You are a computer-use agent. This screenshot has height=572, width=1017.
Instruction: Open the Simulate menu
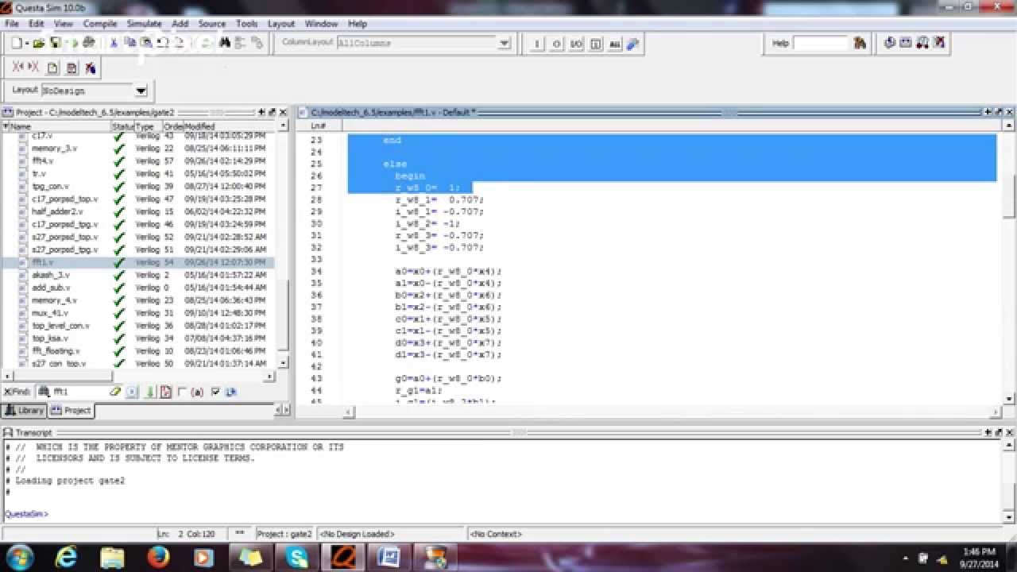(144, 24)
